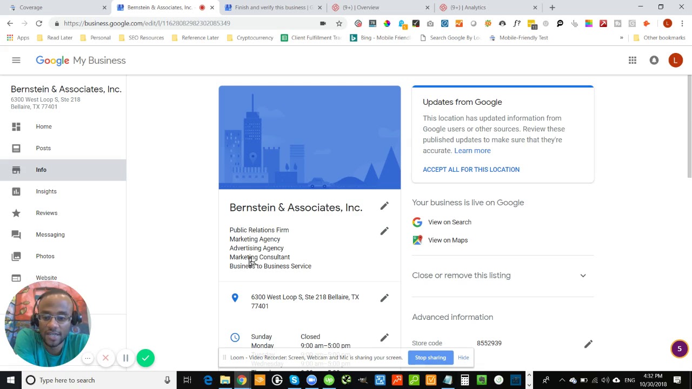692x389 pixels.
Task: Open the Windows Start menu
Action: pos(10,380)
